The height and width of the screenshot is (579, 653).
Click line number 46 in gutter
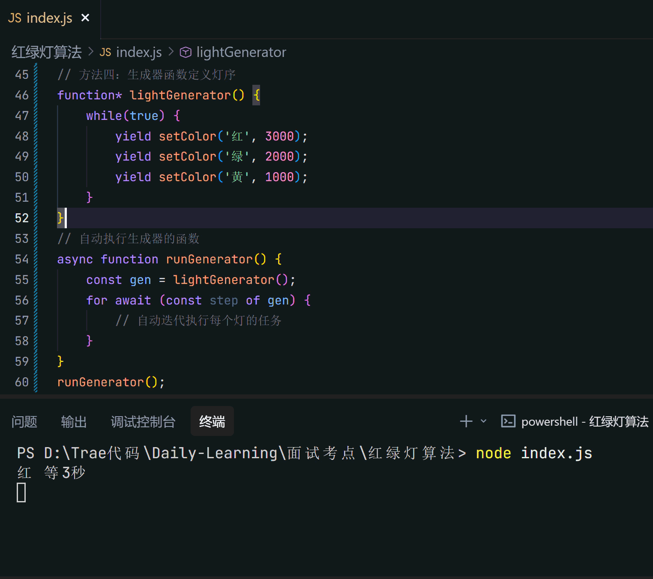pos(22,95)
